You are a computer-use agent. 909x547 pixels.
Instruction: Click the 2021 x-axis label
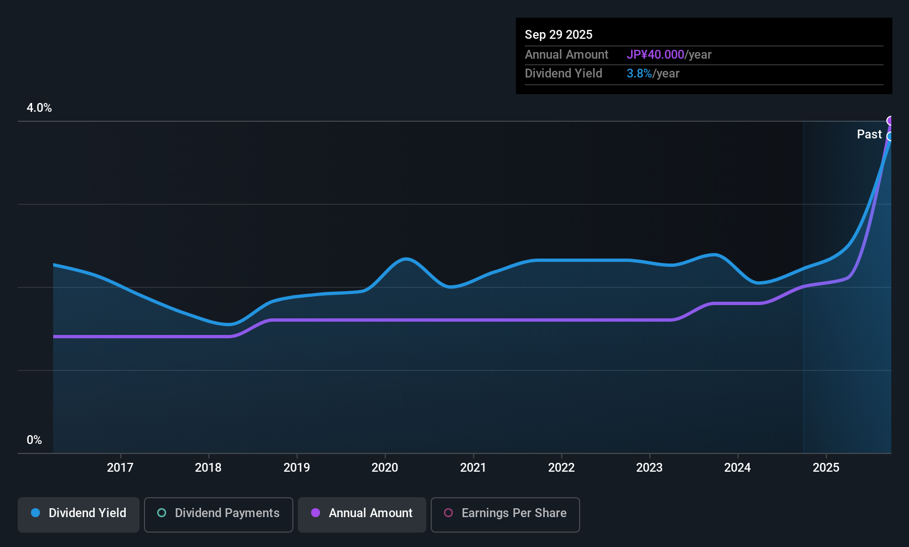coord(473,468)
